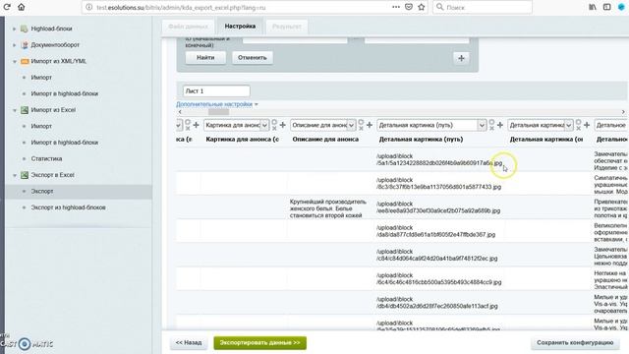The width and height of the screenshot is (629, 354).
Task: Click horizontal scrollbar thumb above table
Action: pos(218,112)
